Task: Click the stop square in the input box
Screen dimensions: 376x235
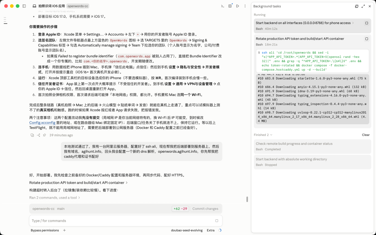Action: click(x=217, y=221)
